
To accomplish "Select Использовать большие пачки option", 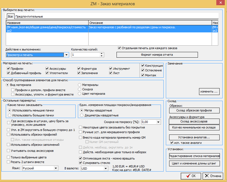I will click(10, 115).
